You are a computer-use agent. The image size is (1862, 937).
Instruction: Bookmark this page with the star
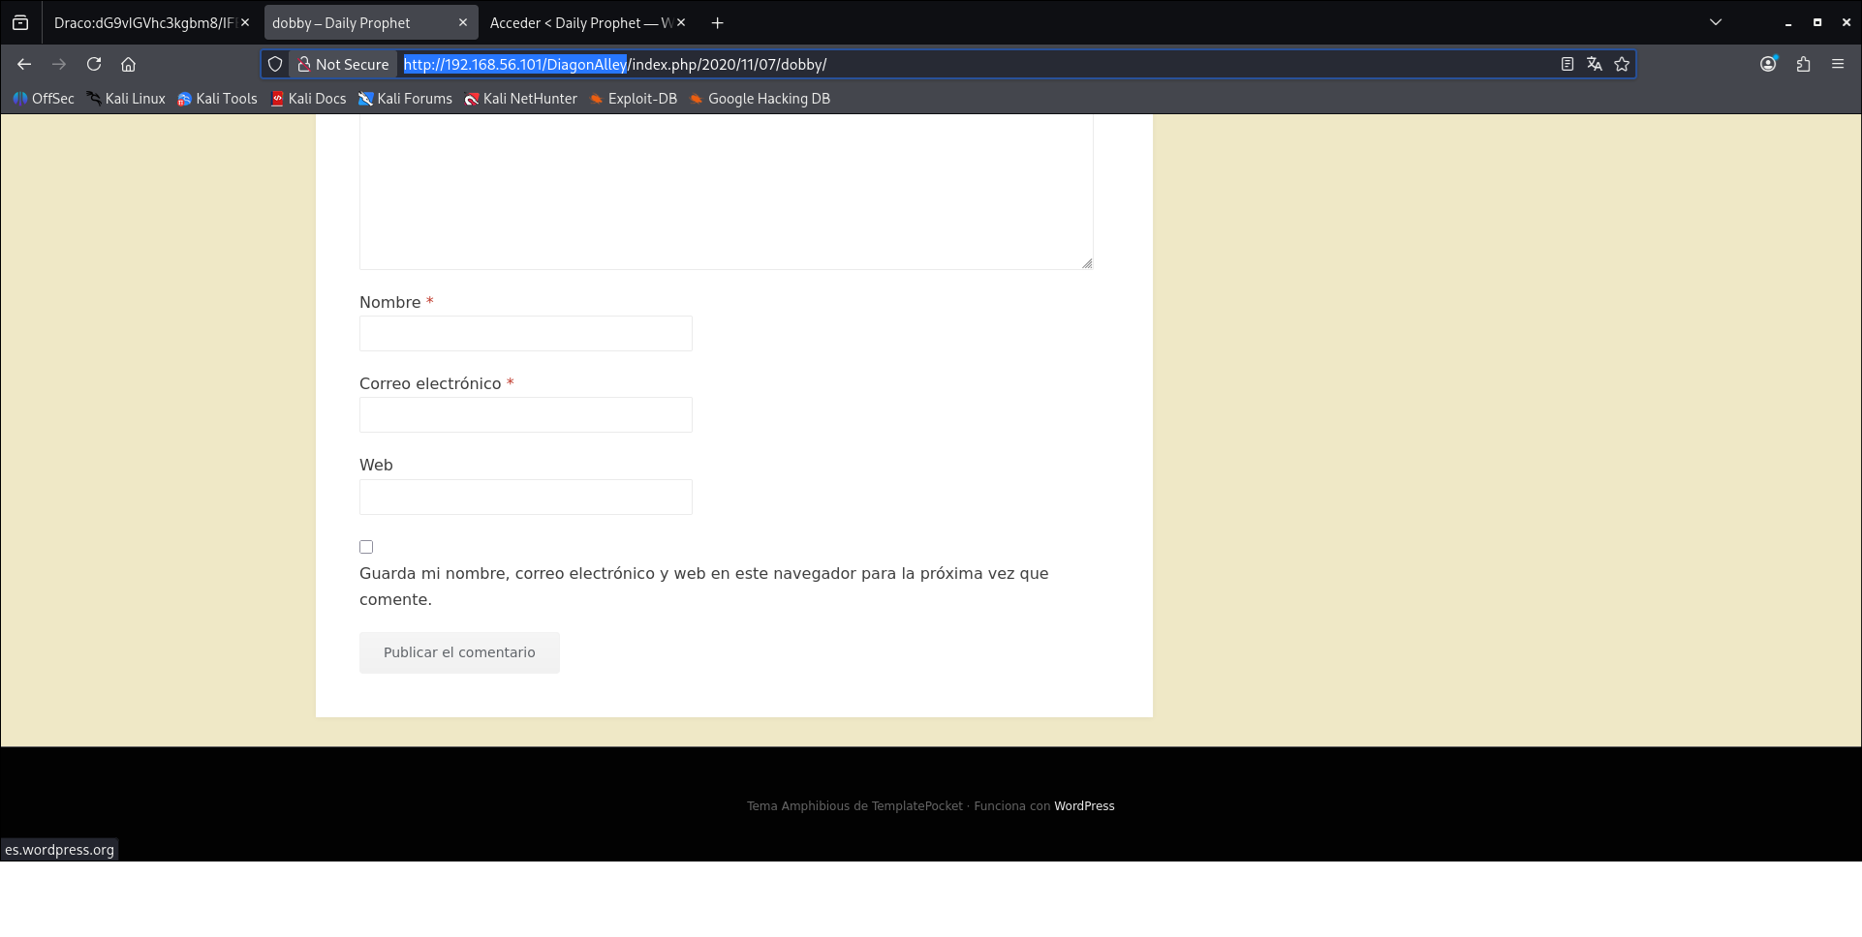(x=1622, y=64)
